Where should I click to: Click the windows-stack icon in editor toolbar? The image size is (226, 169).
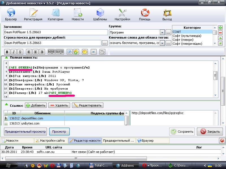102,52
